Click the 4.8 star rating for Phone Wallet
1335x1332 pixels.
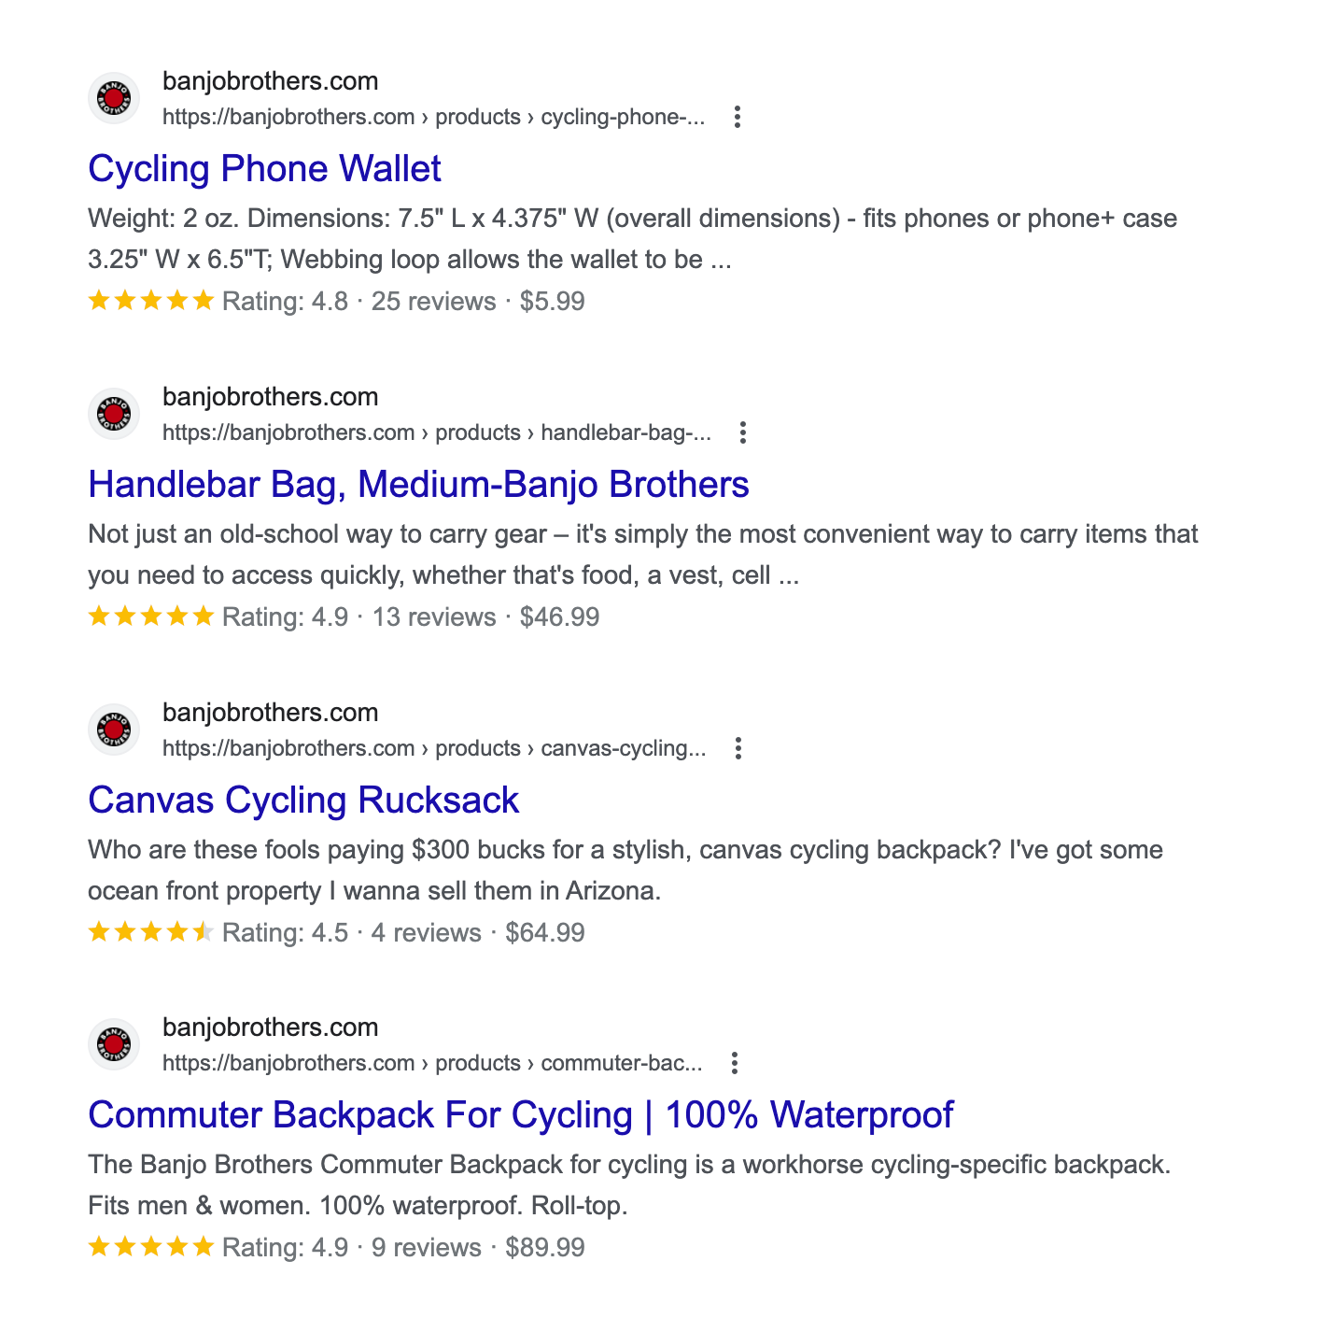pyautogui.click(x=151, y=301)
